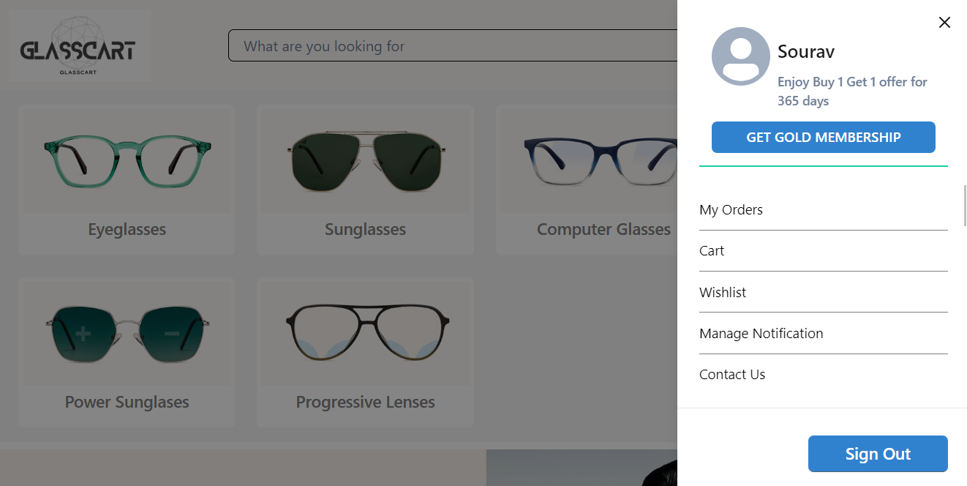Open the Sunglasses category card
The height and width of the screenshot is (486, 967).
pyautogui.click(x=365, y=180)
